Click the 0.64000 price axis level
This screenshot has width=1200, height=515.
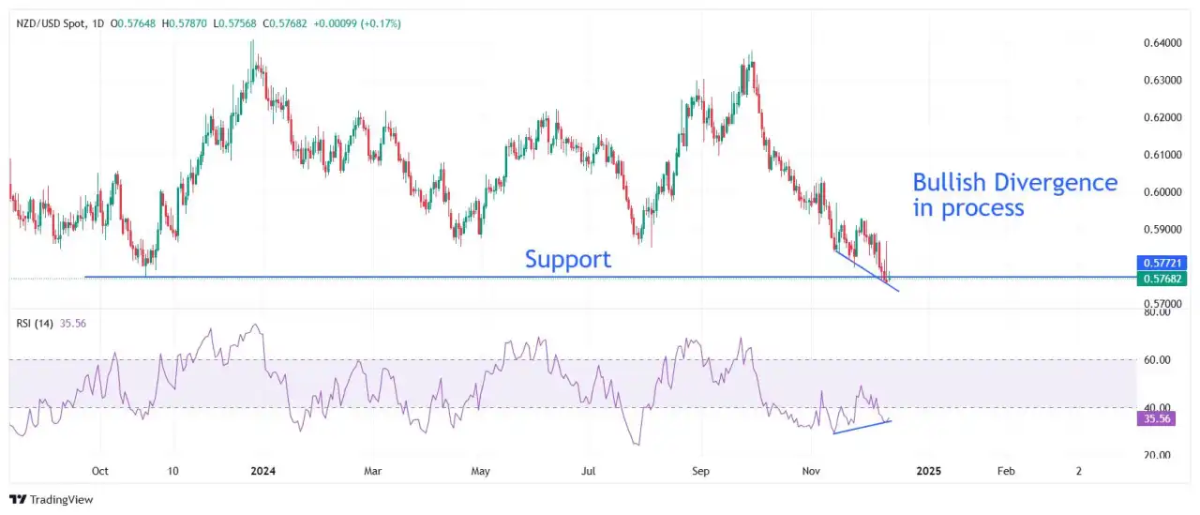[1161, 43]
